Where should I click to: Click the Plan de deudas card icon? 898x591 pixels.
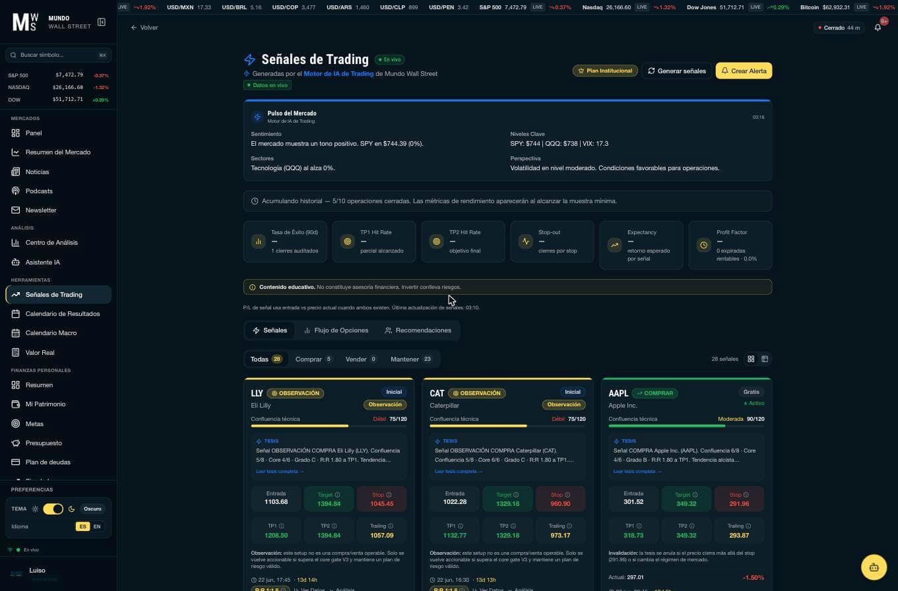coord(16,462)
